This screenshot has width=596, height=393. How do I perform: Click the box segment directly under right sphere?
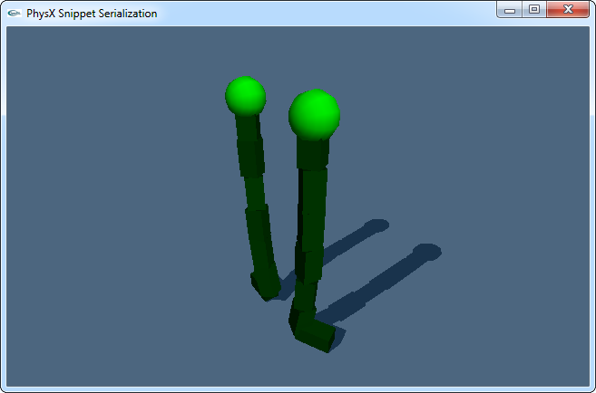[312, 154]
